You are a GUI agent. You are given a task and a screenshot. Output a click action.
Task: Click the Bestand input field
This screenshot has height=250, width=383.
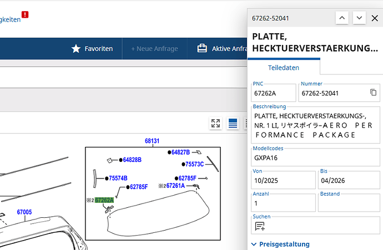tap(349, 203)
